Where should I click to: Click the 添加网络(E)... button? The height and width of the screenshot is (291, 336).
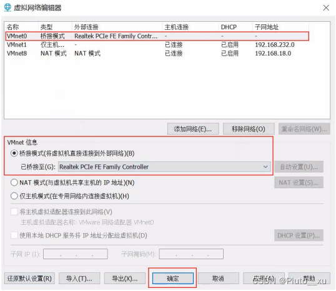pyautogui.click(x=193, y=129)
